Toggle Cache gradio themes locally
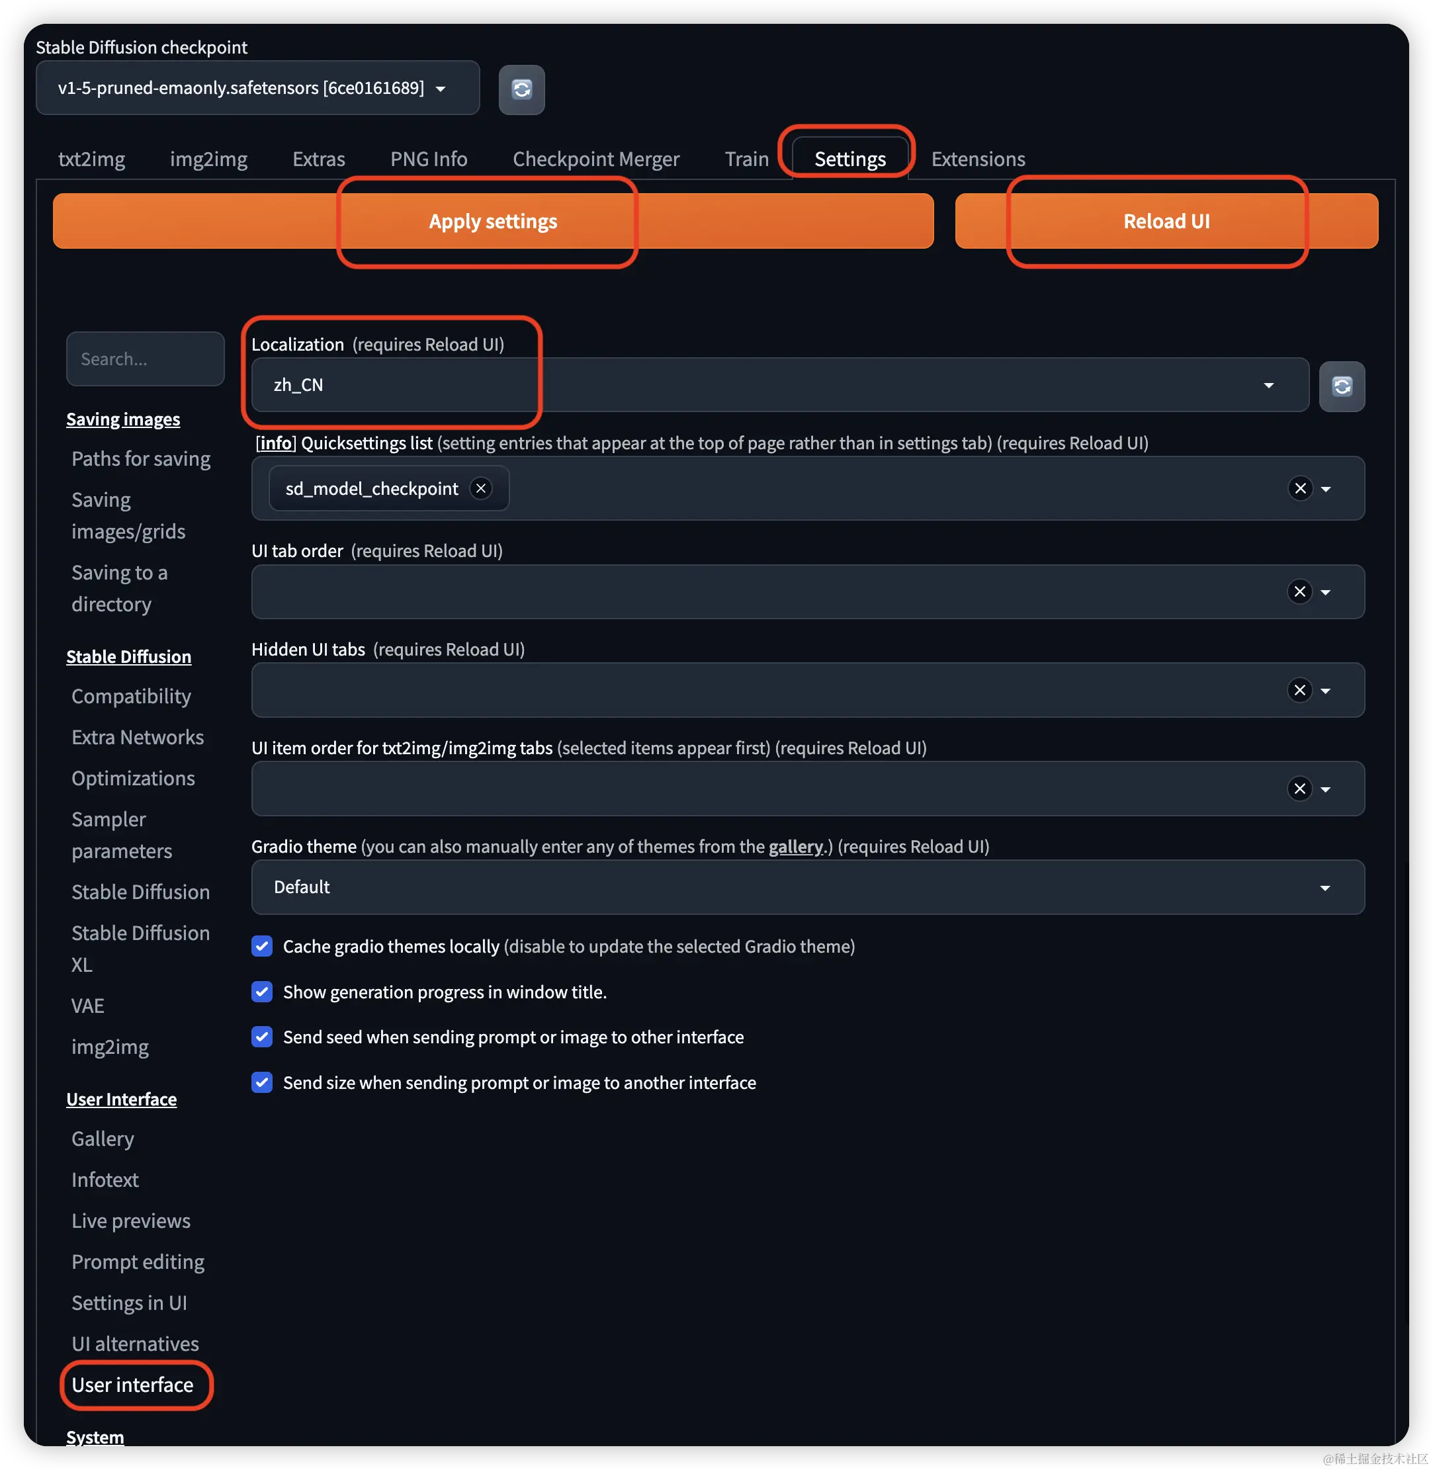Image resolution: width=1433 pixels, height=1470 pixels. pyautogui.click(x=262, y=946)
